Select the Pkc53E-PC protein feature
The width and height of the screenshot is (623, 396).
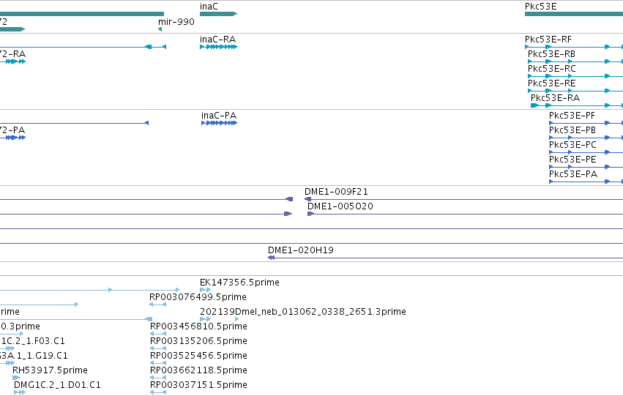pyautogui.click(x=586, y=152)
